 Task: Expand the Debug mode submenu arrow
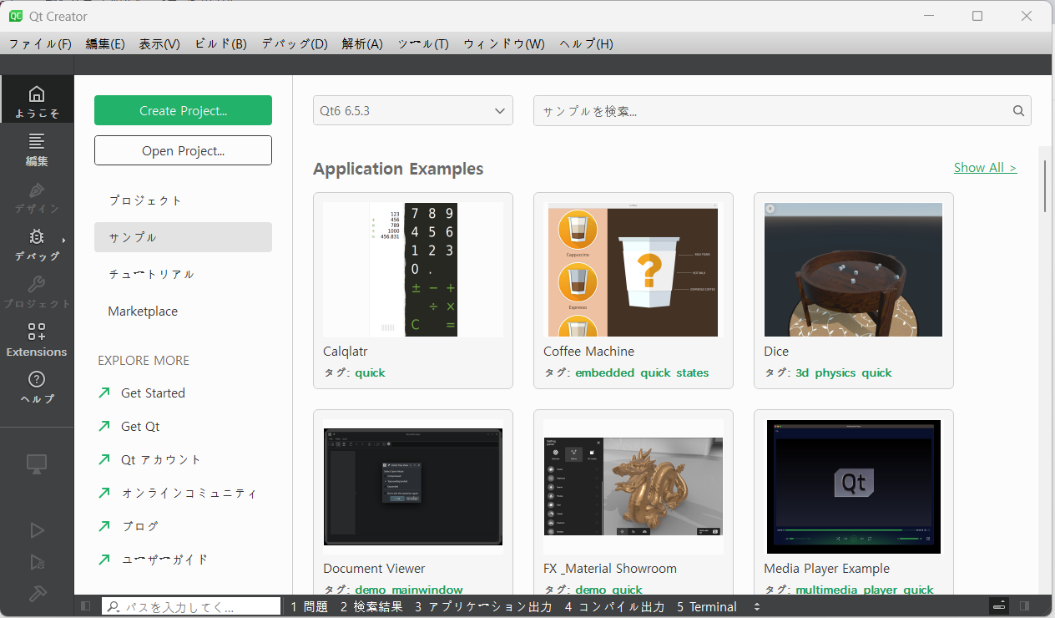[63, 241]
